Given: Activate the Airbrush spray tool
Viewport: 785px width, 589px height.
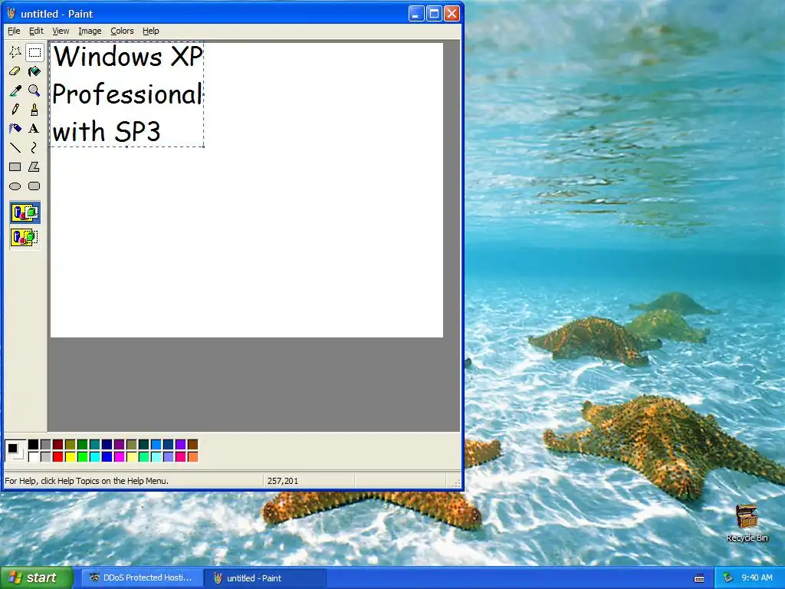Looking at the screenshot, I should (15, 129).
